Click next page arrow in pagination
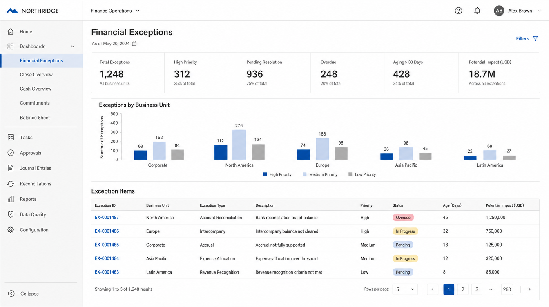 click(529, 289)
